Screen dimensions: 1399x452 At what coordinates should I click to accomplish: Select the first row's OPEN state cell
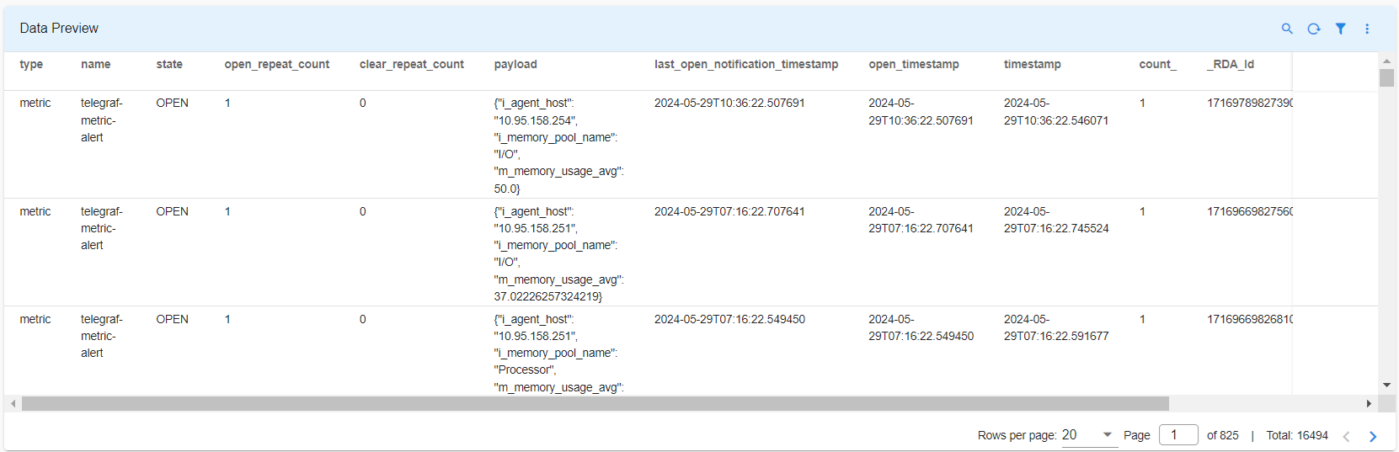pyautogui.click(x=172, y=103)
